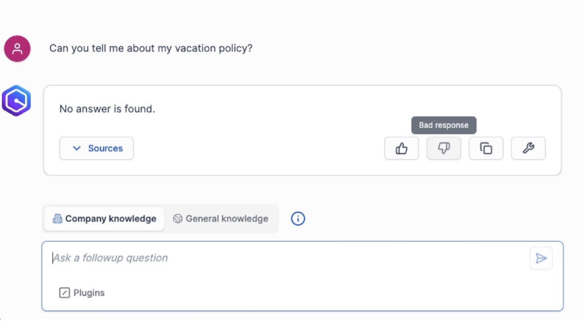Image resolution: width=585 pixels, height=321 pixels.
Task: Click the thumbs up good response icon
Action: [402, 148]
